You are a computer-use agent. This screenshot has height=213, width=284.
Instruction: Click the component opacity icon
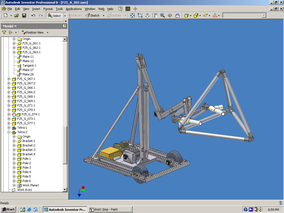click(x=215, y=16)
